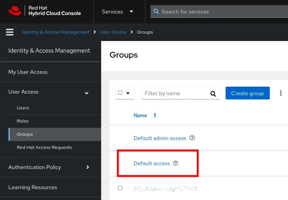Sort by the Name column header

coord(140,115)
